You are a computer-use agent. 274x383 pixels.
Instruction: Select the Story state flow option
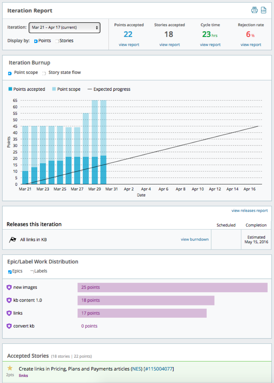(44, 73)
